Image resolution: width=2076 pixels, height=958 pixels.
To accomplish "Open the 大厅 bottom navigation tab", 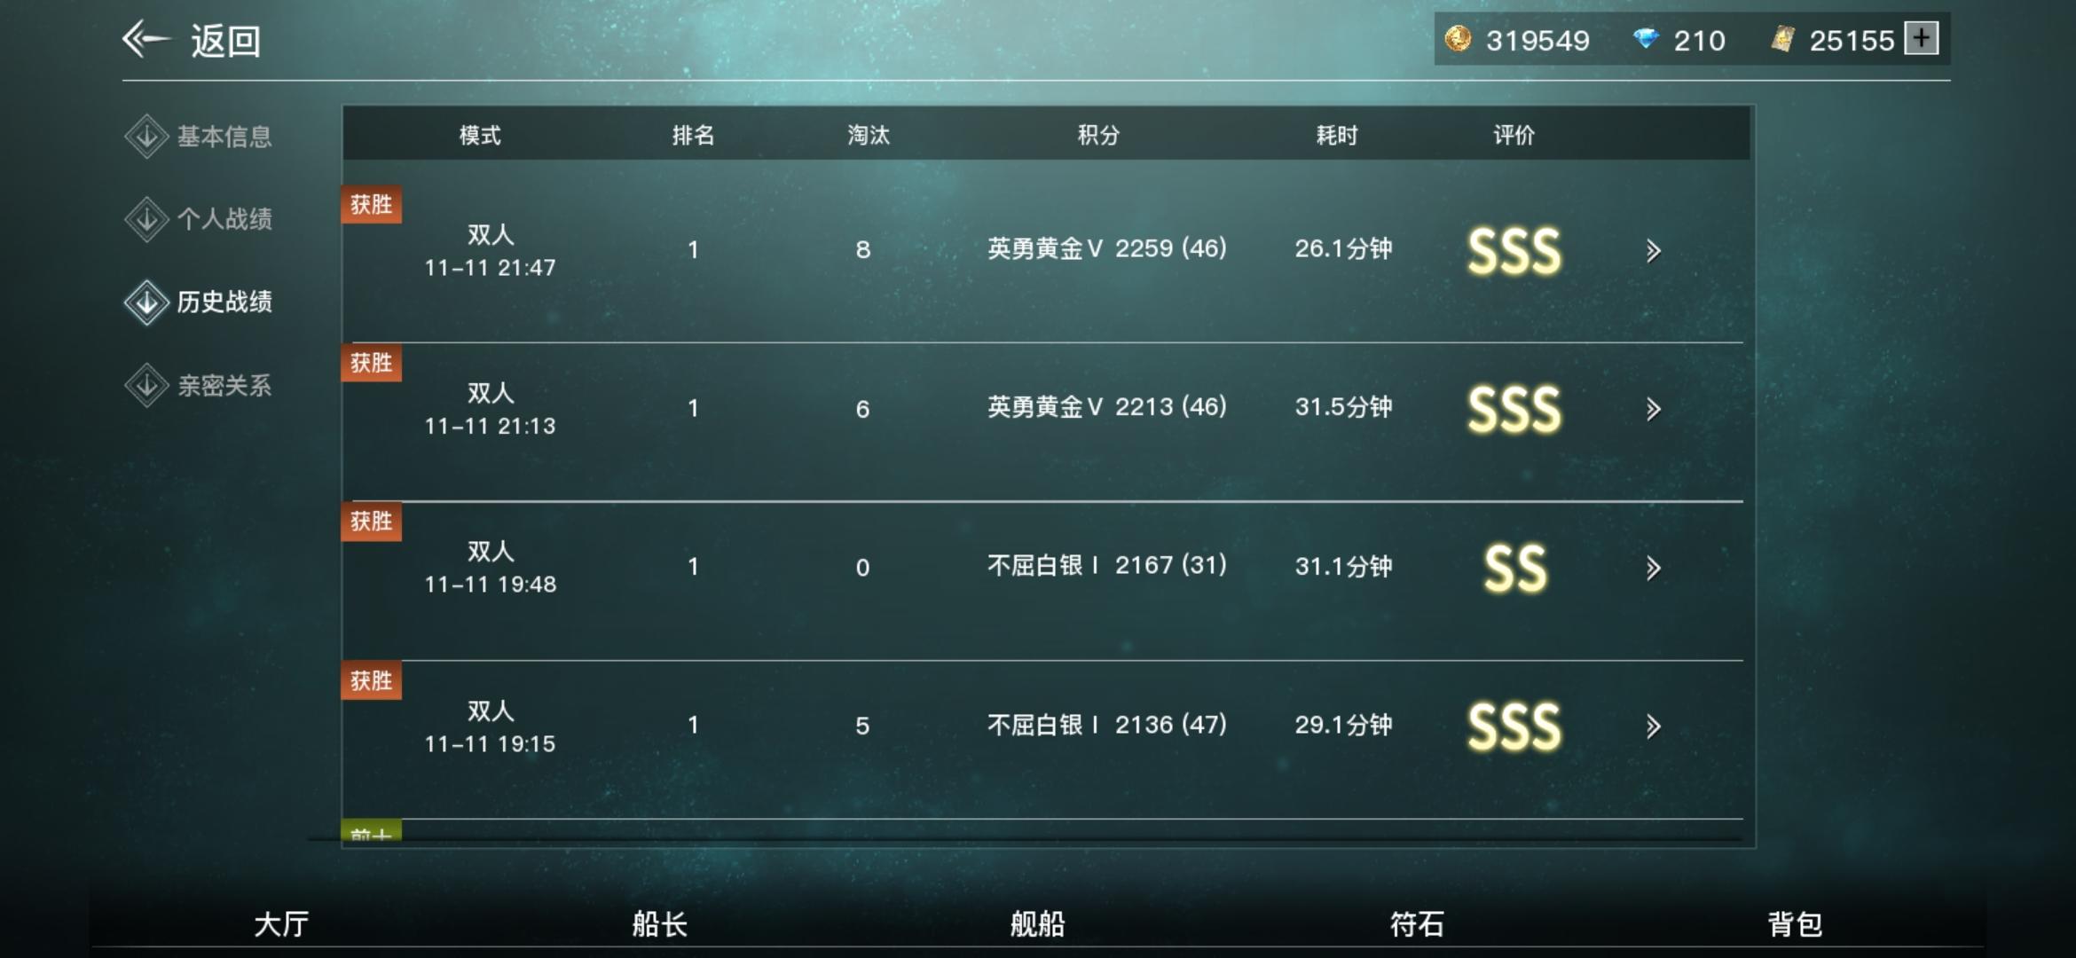I will (x=281, y=924).
